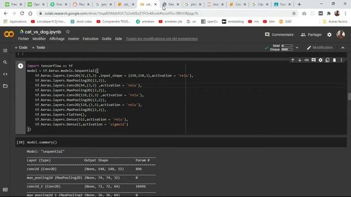Open a new browser tab

pos(299,4)
